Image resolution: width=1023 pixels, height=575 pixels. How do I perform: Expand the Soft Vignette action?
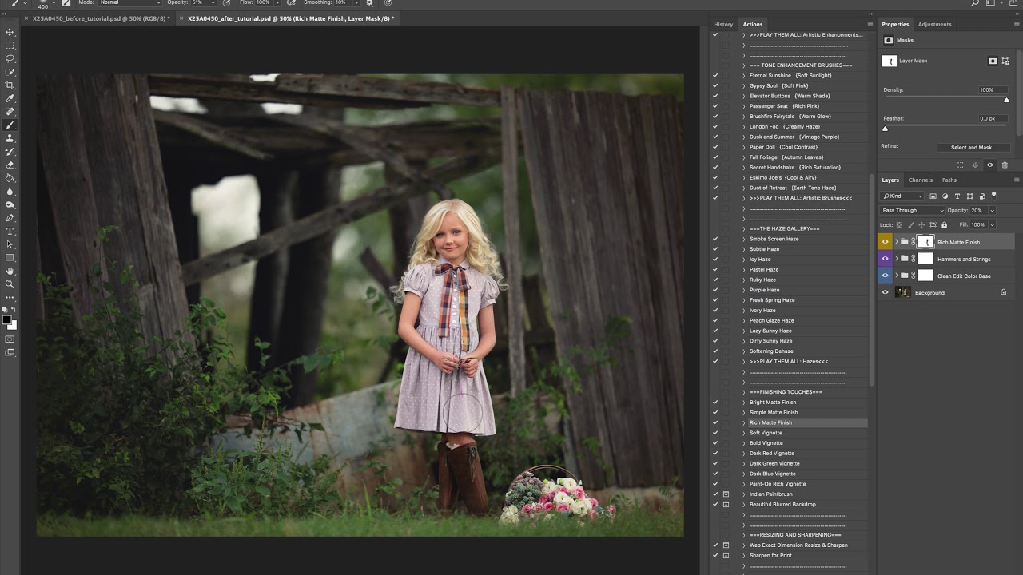click(743, 433)
